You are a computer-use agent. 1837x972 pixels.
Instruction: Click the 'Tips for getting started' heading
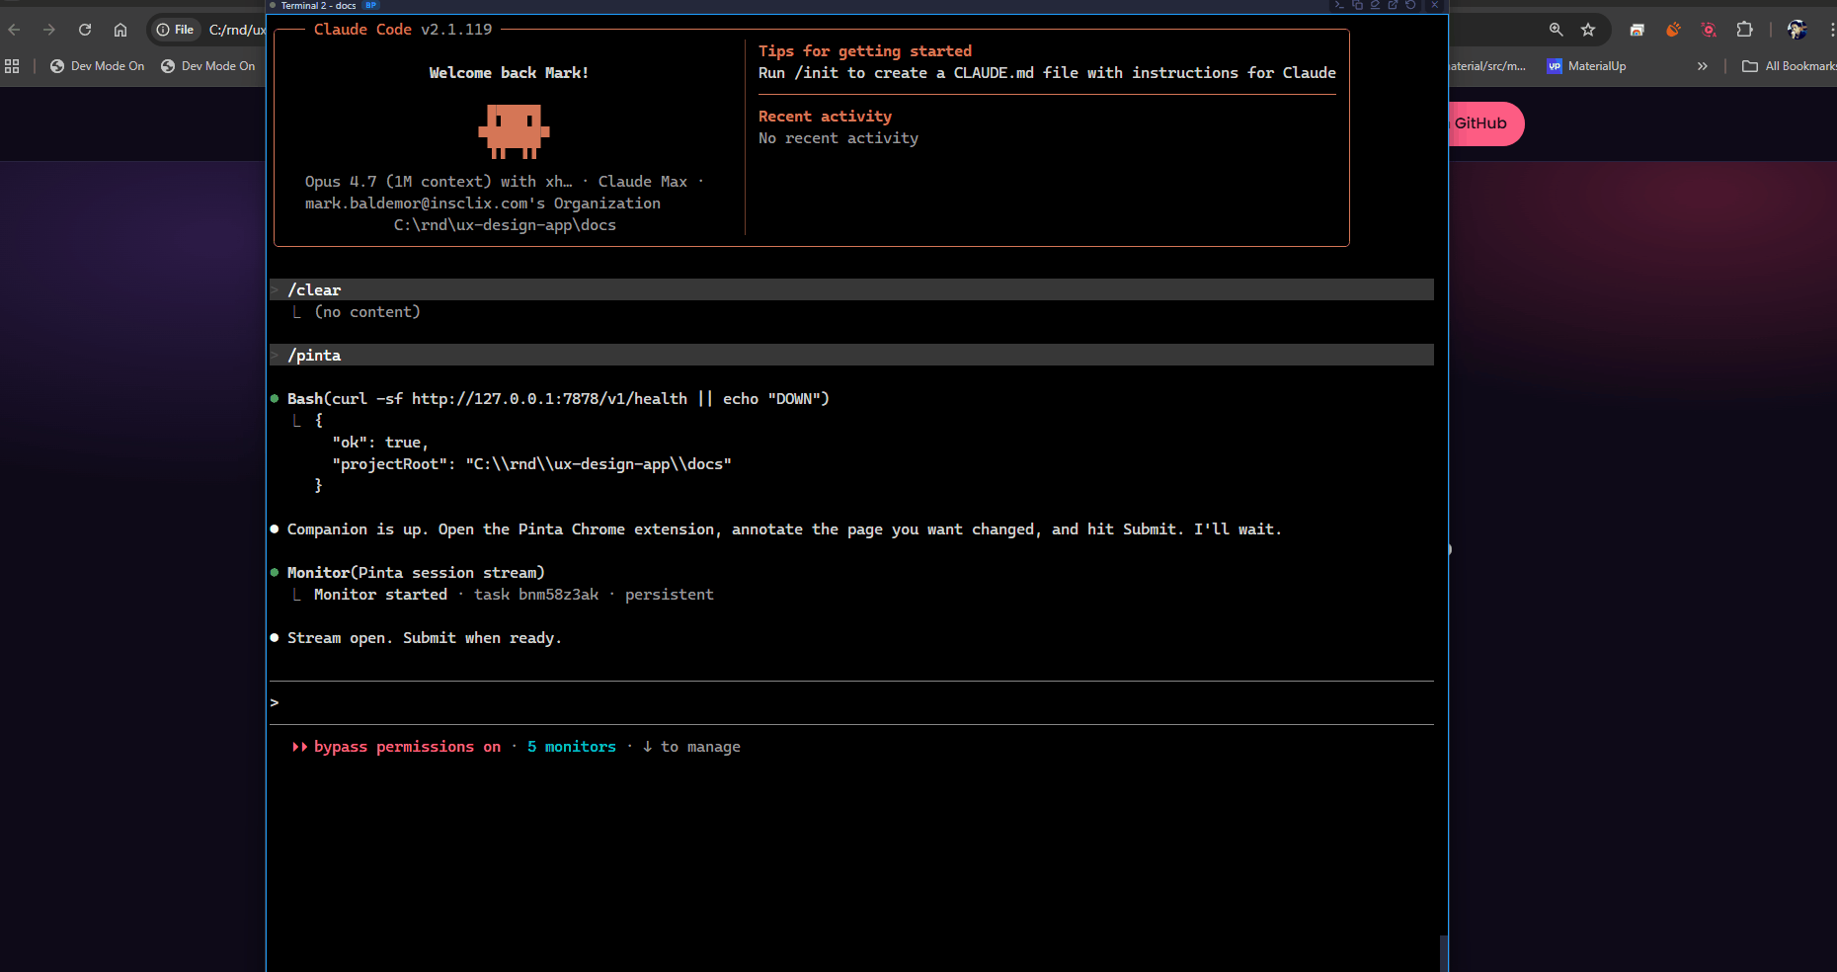tap(865, 51)
